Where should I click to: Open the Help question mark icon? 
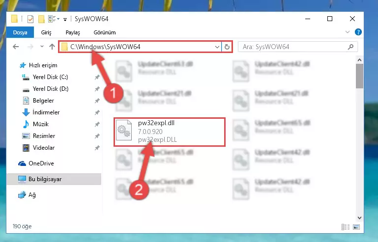click(358, 32)
